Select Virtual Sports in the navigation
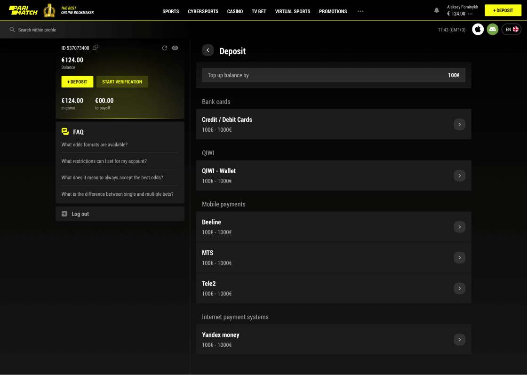Viewport: 527px width, 375px height. click(293, 11)
